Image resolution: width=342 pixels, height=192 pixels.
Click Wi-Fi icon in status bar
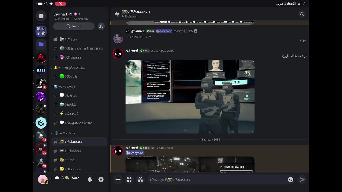tap(51, 4)
